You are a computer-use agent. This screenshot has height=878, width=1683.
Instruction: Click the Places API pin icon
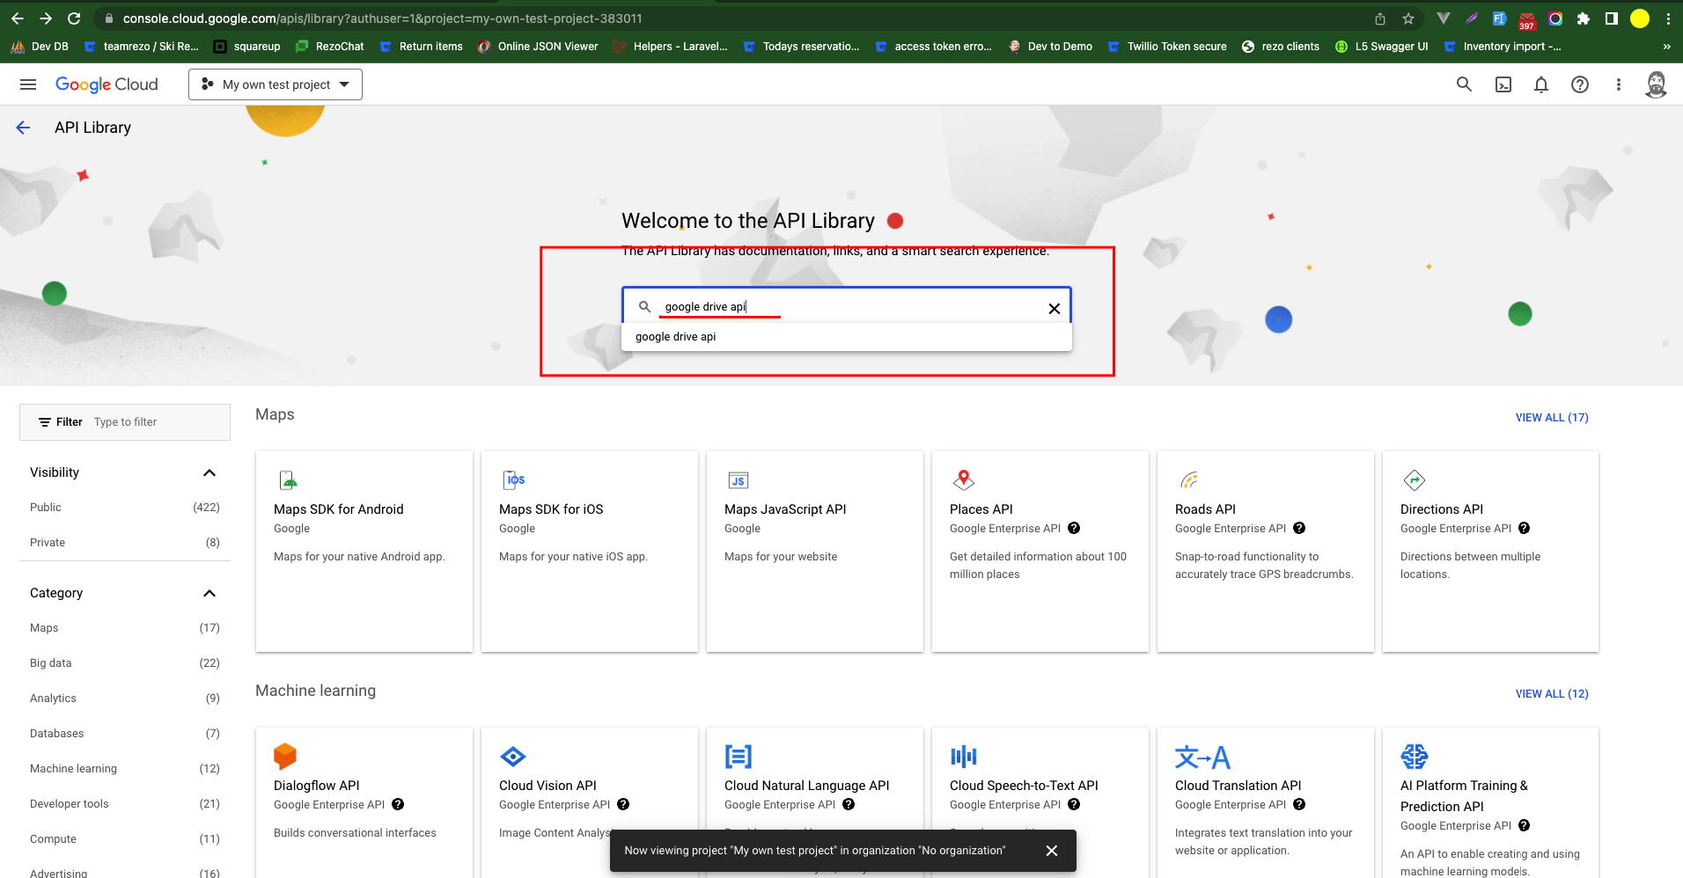tap(964, 479)
